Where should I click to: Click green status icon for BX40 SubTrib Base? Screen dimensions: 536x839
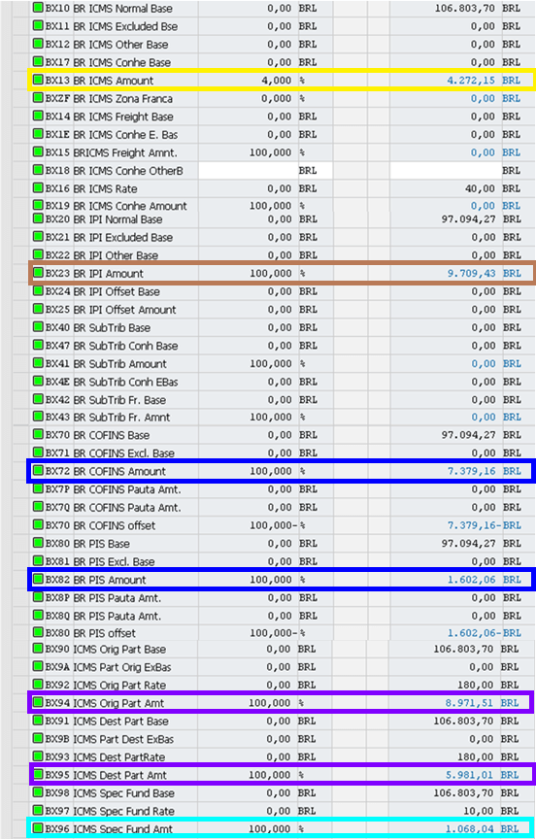tap(38, 327)
